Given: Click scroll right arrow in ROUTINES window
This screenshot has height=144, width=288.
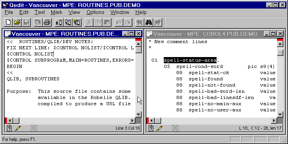Looking at the screenshot, I should pos(132,120).
